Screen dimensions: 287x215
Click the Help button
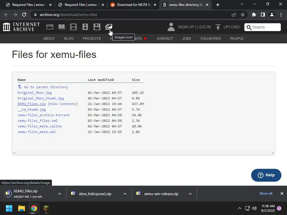point(266,175)
